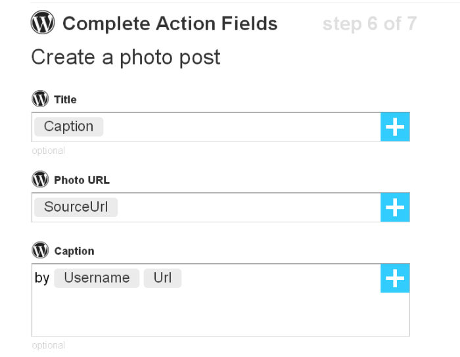Click the WordPress icon next to Photo URL

[x=40, y=179]
